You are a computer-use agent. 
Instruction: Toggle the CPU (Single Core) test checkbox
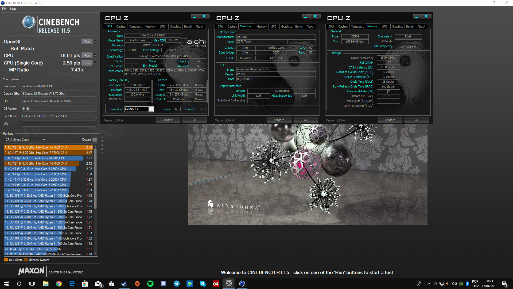click(96, 63)
